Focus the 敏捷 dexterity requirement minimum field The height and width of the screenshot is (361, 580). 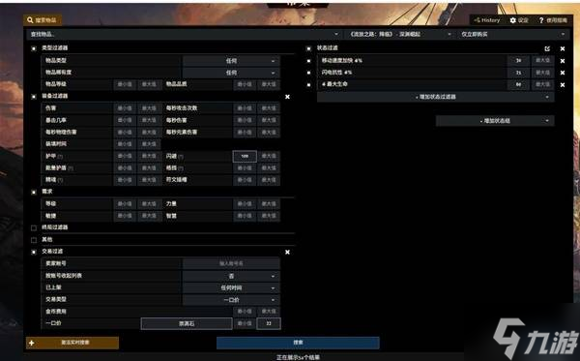coord(125,216)
